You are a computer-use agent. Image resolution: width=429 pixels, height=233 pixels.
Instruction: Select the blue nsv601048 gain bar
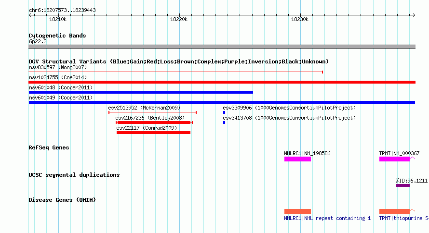pyautogui.click(x=141, y=92)
